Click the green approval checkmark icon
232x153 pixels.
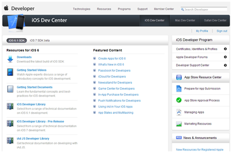[x=179, y=100]
